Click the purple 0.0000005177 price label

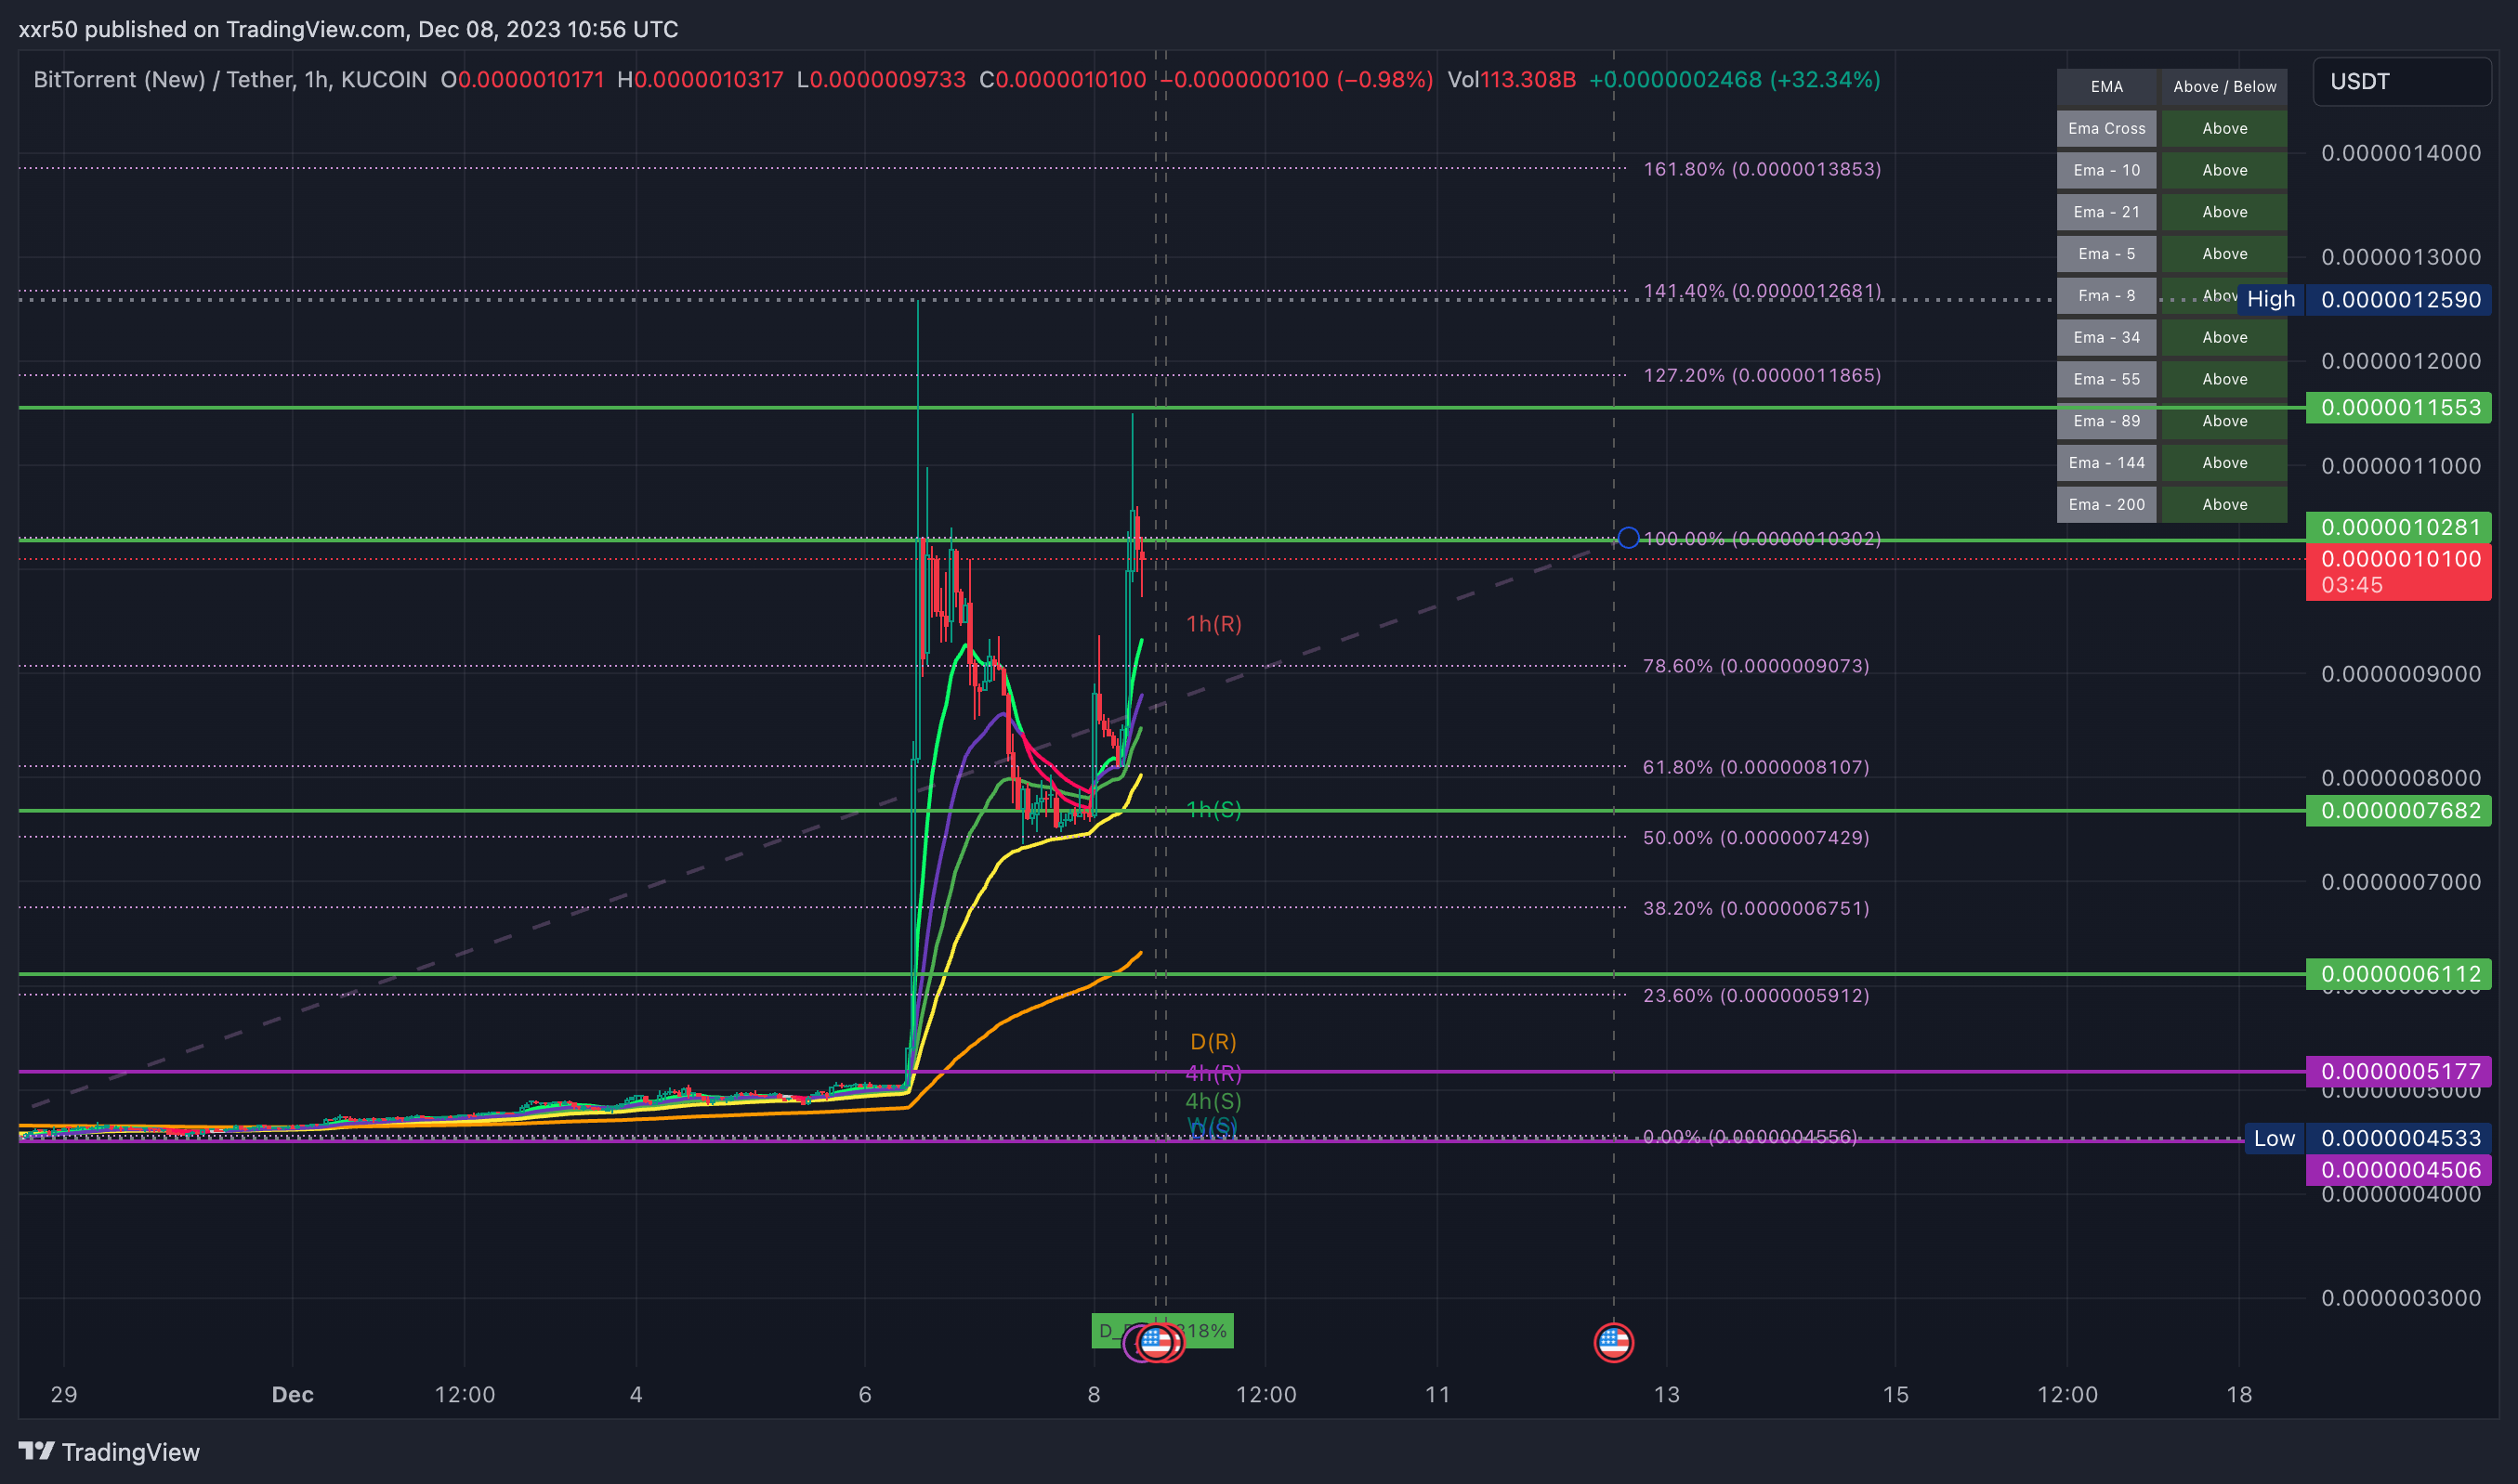coord(2398,1072)
